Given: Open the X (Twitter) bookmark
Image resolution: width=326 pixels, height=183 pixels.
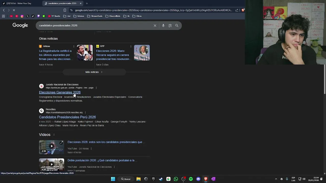Looking at the screenshot, I should 28,16.
